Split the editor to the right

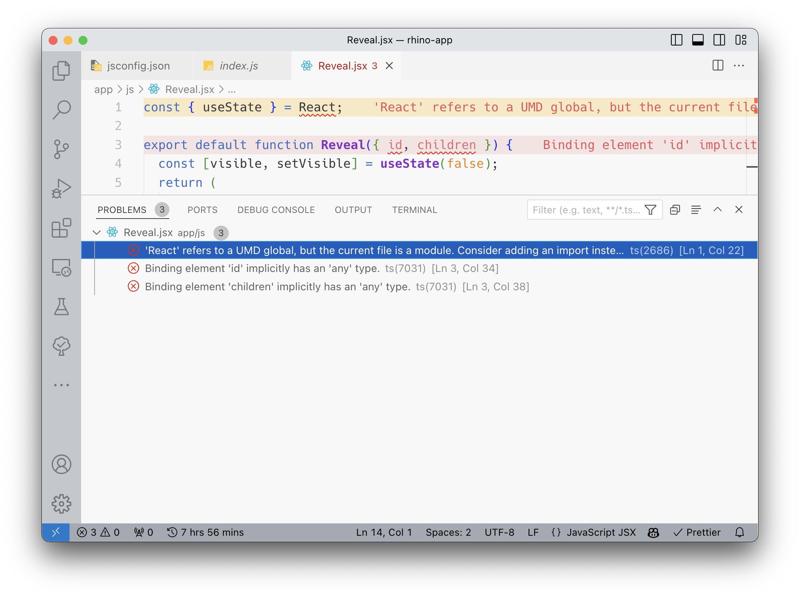(718, 65)
